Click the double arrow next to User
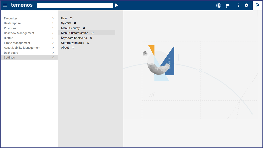 tap(71, 18)
